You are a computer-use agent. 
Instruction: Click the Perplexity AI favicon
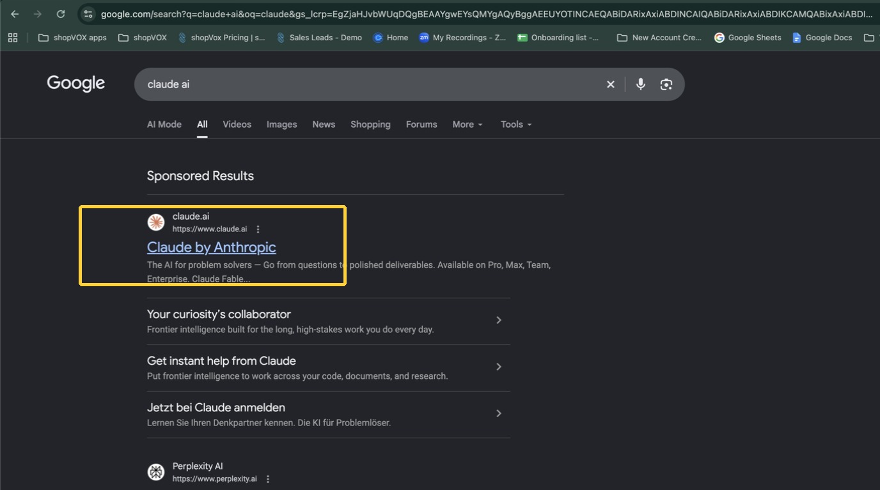[x=156, y=472]
